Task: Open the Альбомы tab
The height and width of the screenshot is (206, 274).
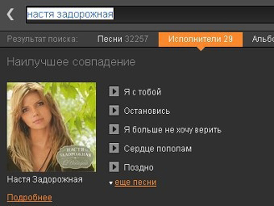Action: (263, 39)
